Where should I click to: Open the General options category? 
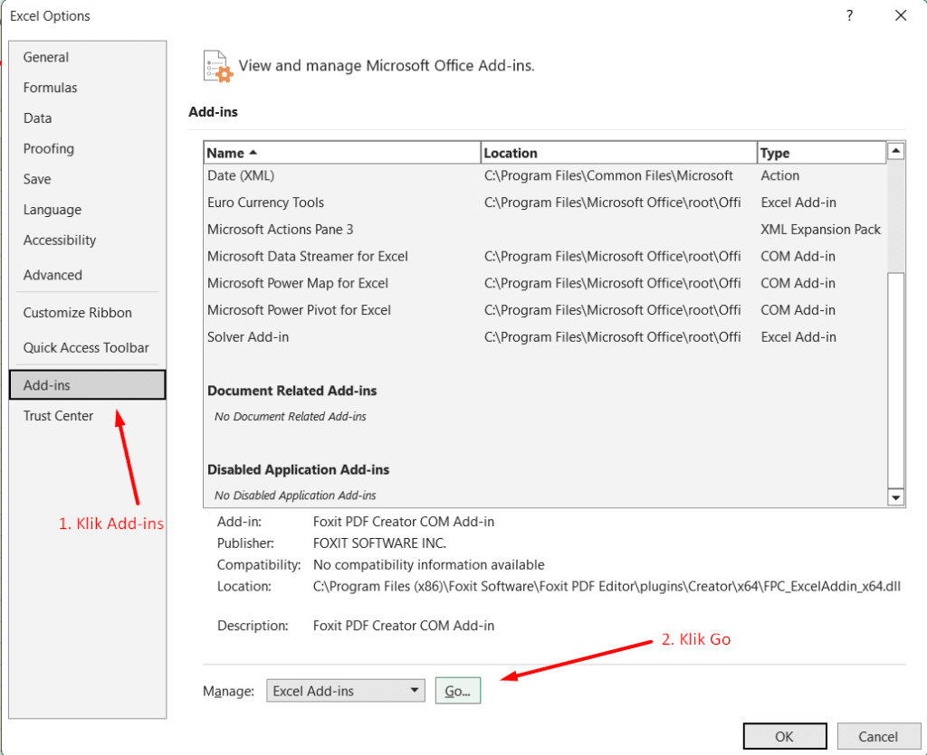[x=46, y=57]
